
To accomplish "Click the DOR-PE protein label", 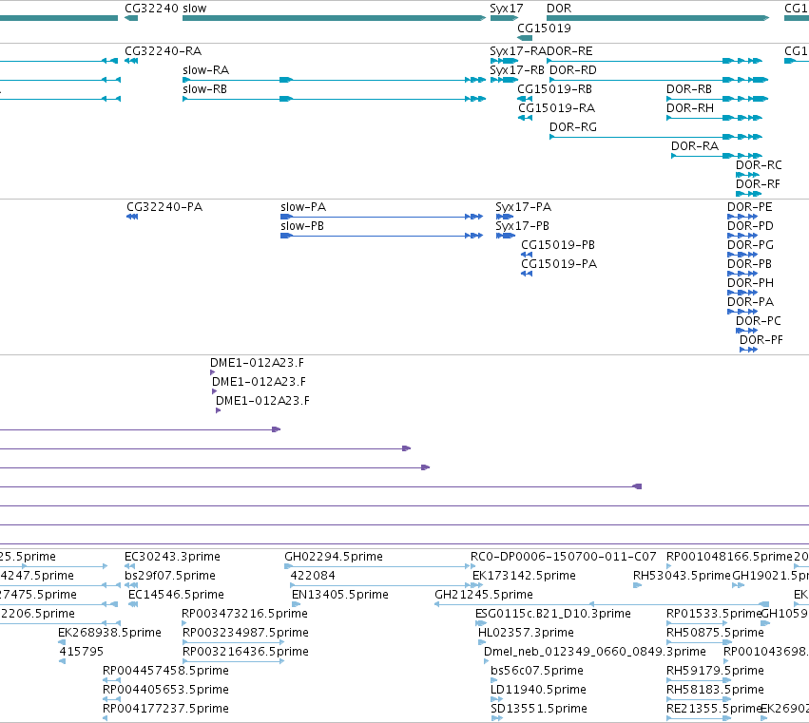I will [750, 207].
